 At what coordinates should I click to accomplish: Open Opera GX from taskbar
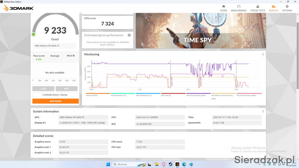[164, 164]
